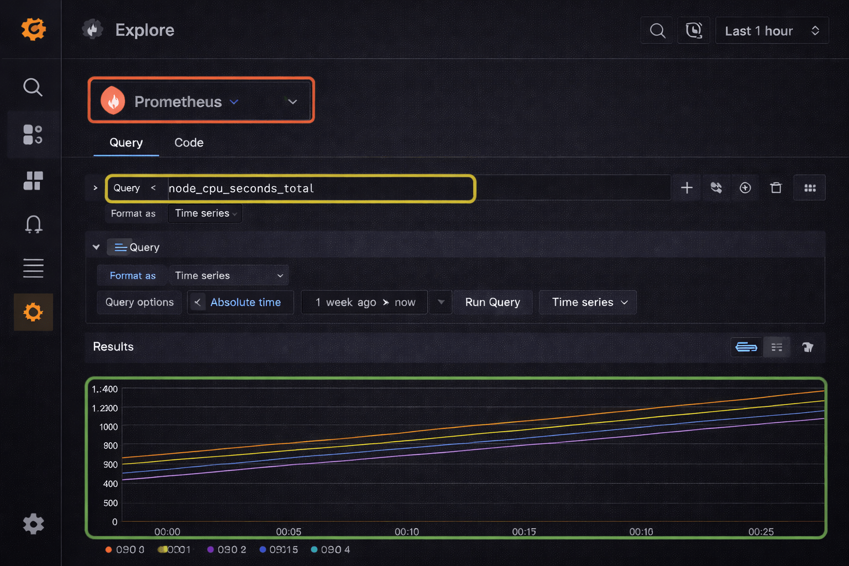This screenshot has height=566, width=849.
Task: Click the link icon beside plus button
Action: [716, 188]
